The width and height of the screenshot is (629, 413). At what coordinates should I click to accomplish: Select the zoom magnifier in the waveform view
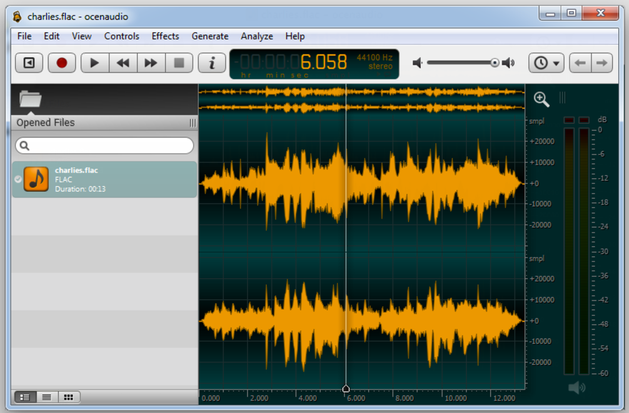coord(541,99)
